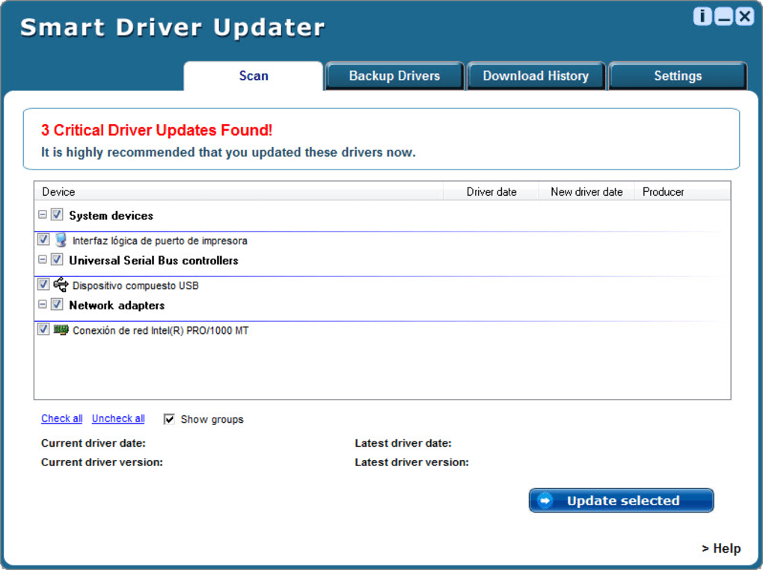Click the Check all link
Viewport: 763px width, 570px height.
tap(61, 418)
